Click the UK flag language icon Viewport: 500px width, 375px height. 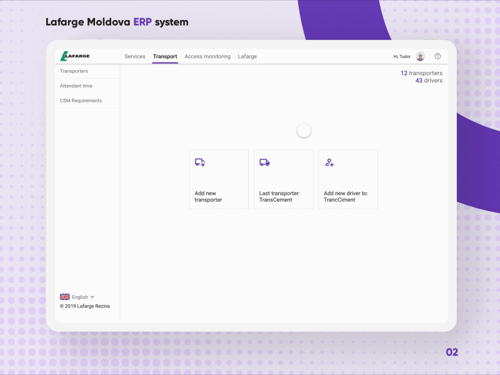click(x=65, y=297)
